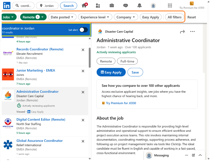The height and width of the screenshot is (162, 210).
Task: Save the Administrative Coordinator job
Action: point(135,72)
